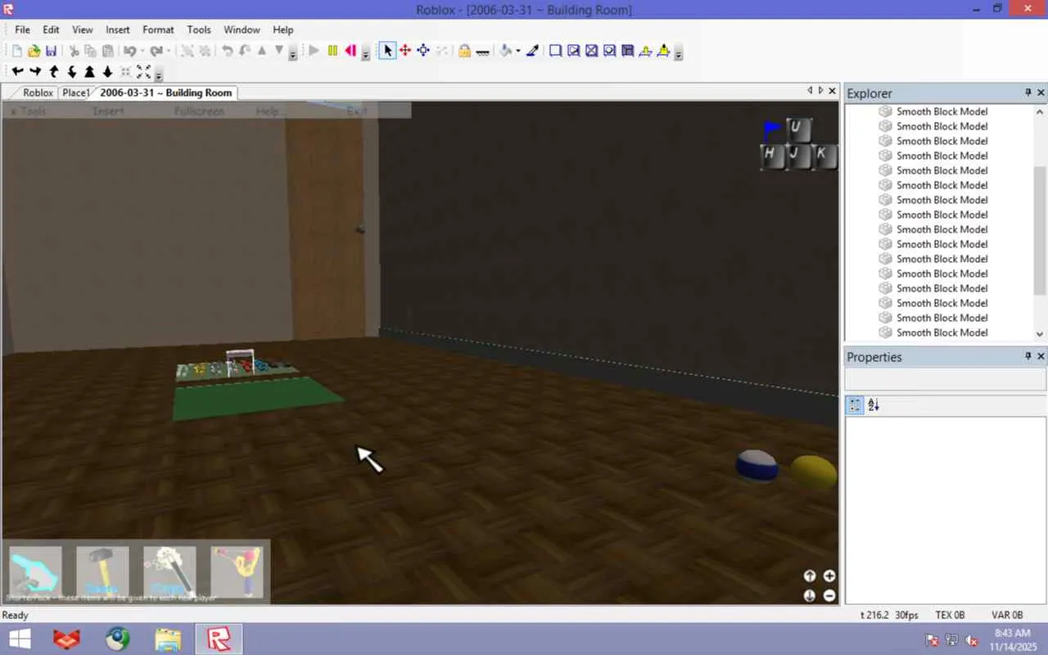
Task: Pin the Properties panel
Action: click(x=1028, y=356)
